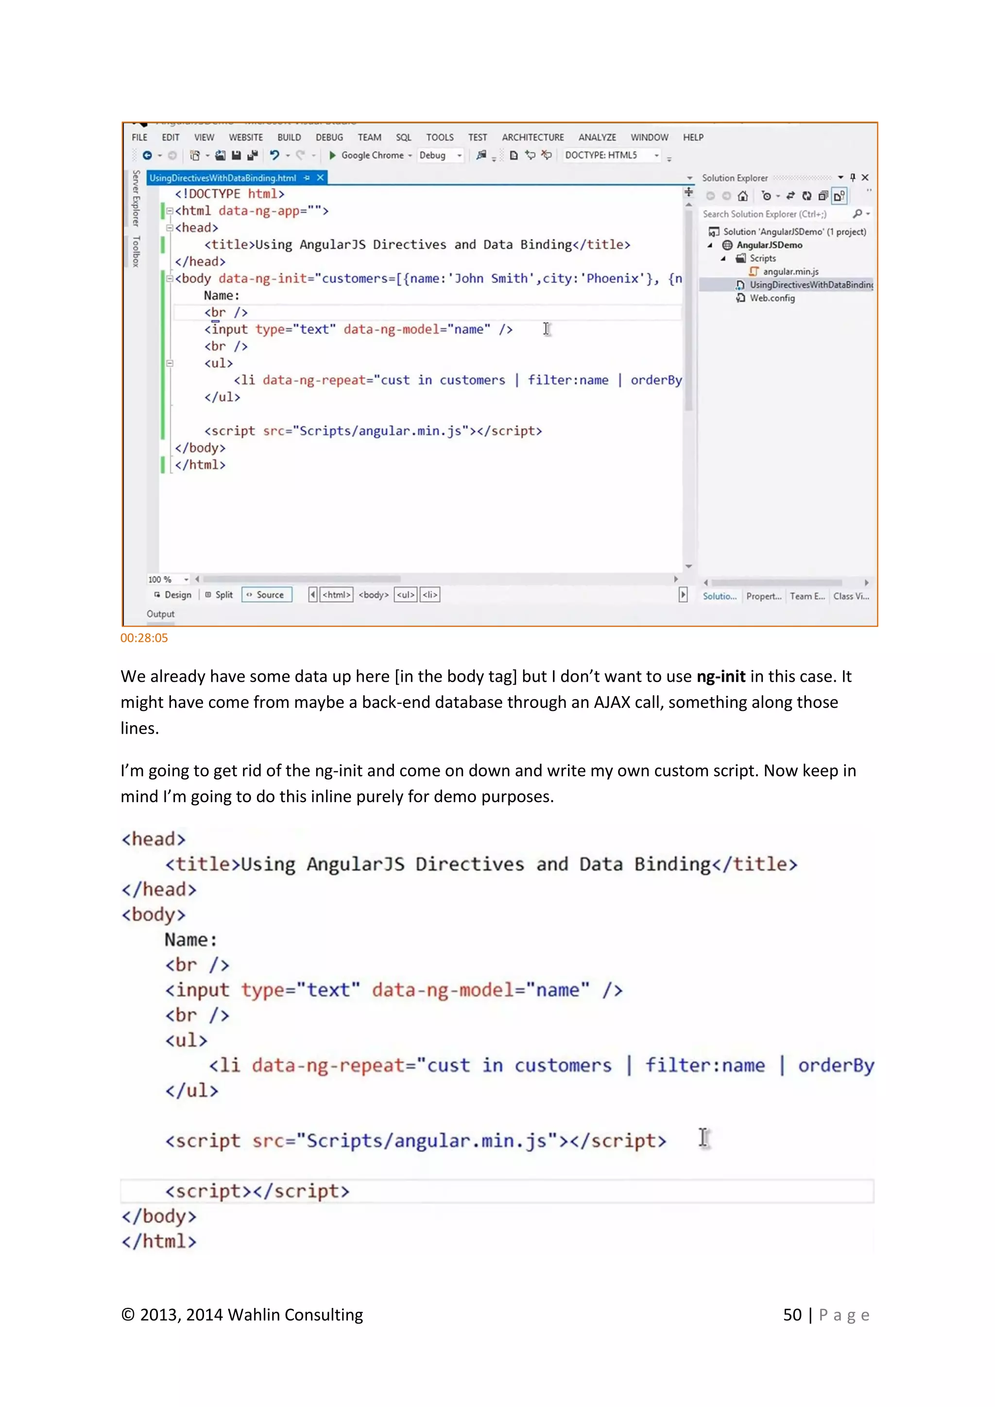Open the Debug configuration dropdown
This screenshot has width=995, height=1407.
[459, 155]
